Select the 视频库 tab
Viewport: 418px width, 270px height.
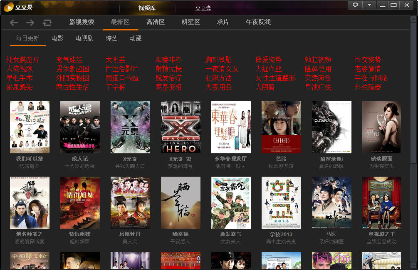147,8
